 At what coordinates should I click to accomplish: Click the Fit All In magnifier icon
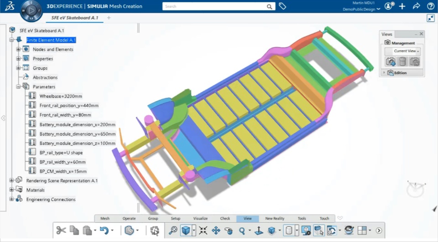(173, 231)
